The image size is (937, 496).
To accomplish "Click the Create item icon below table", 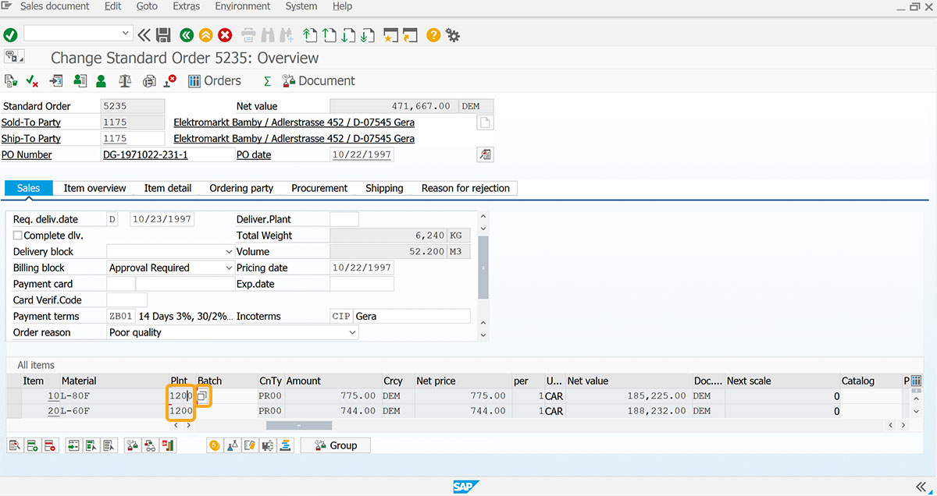I will (x=32, y=445).
